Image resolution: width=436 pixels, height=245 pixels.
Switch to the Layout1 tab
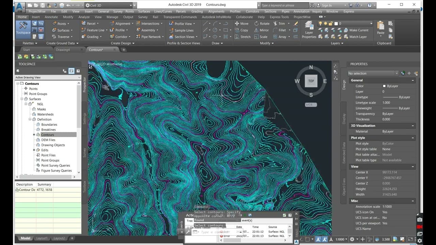(42, 238)
